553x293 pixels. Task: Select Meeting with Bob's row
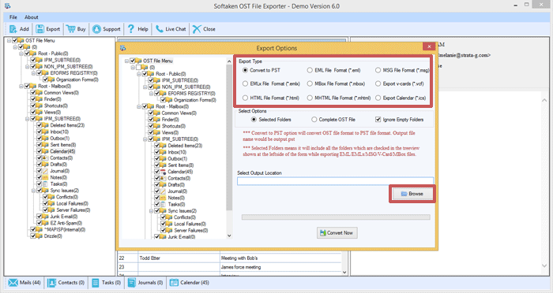point(229,258)
